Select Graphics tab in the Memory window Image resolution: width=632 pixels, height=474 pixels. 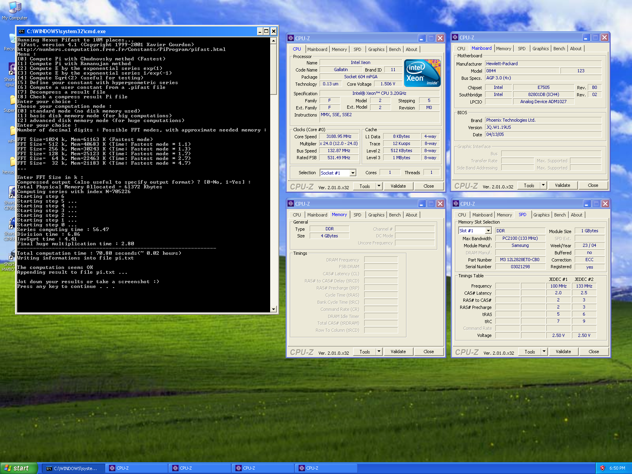pos(376,215)
